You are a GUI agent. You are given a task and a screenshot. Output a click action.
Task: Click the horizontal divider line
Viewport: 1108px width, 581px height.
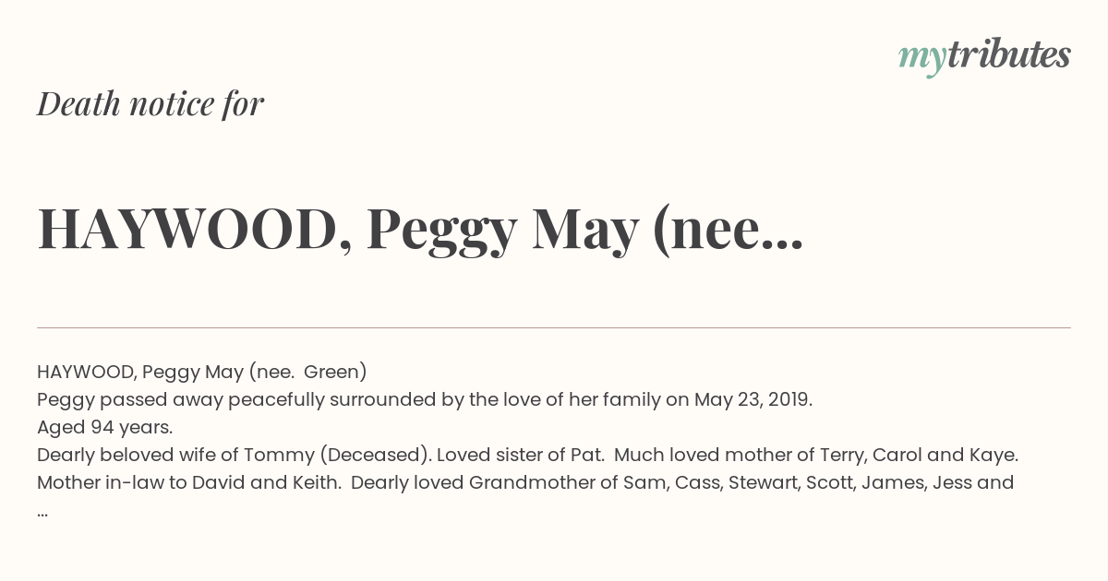pyautogui.click(x=554, y=327)
